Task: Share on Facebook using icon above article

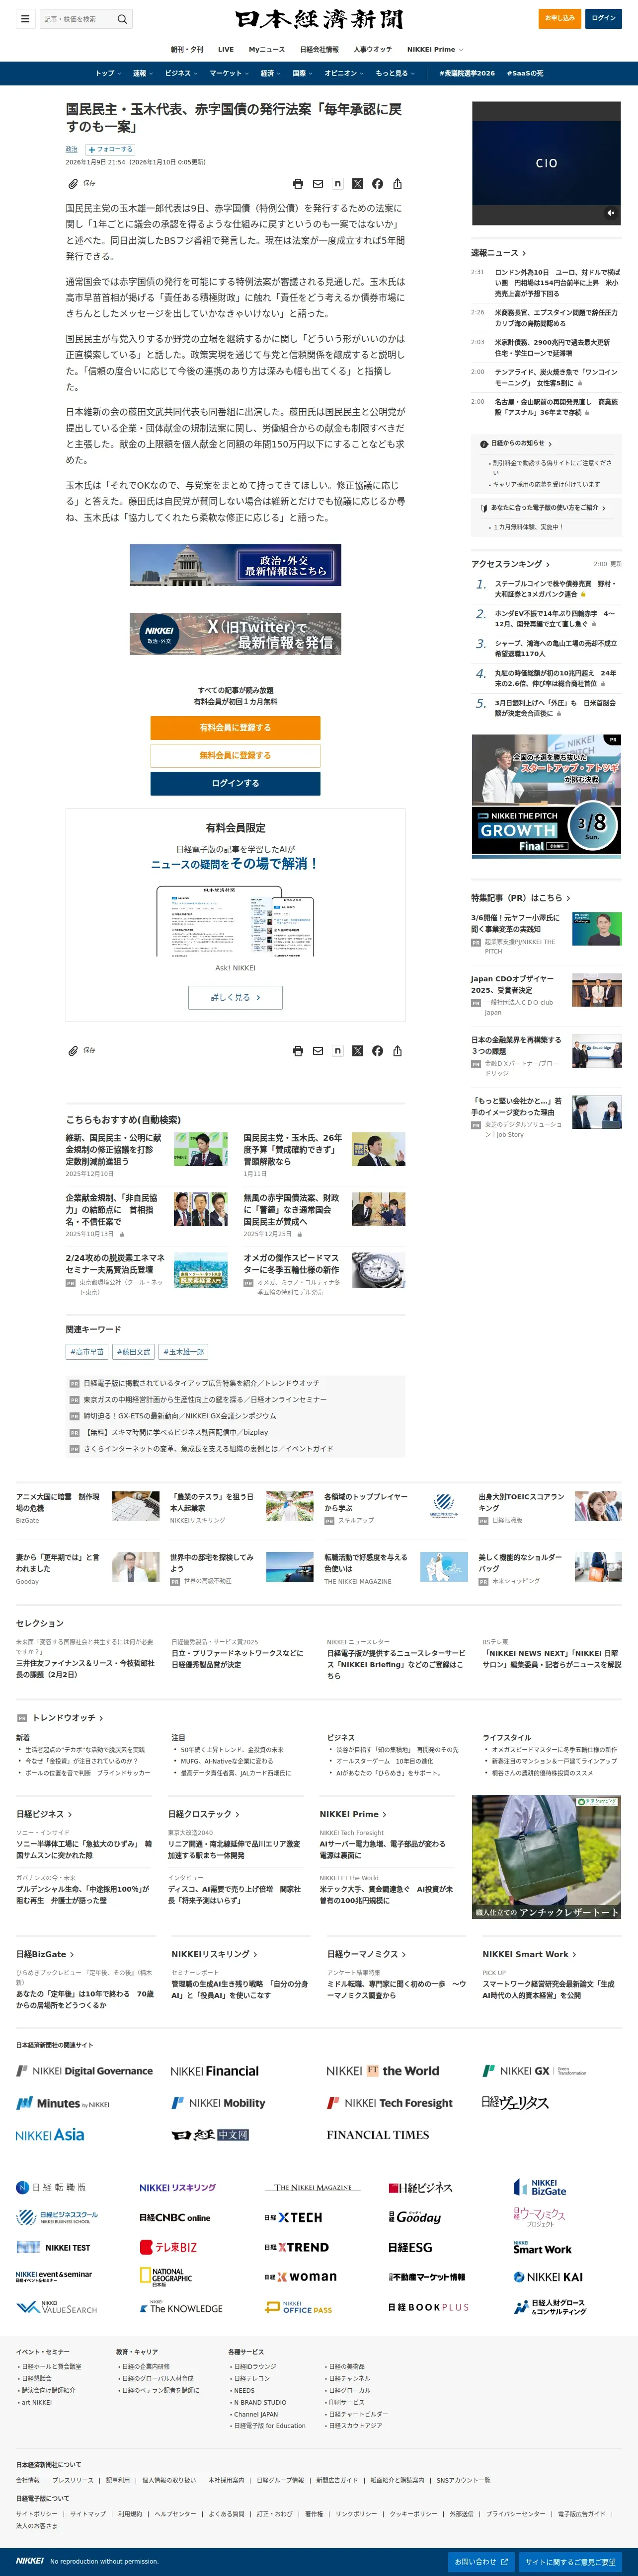Action: click(377, 184)
